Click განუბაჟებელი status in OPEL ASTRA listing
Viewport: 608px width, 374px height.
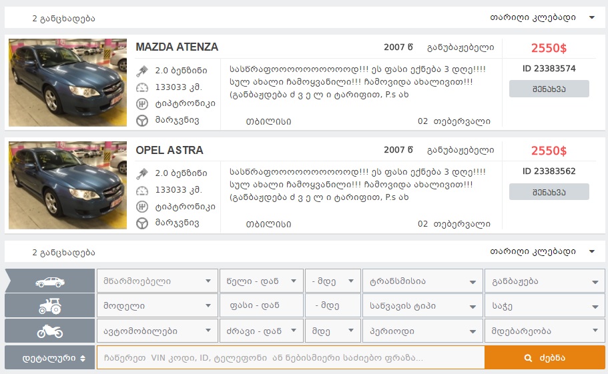(461, 150)
